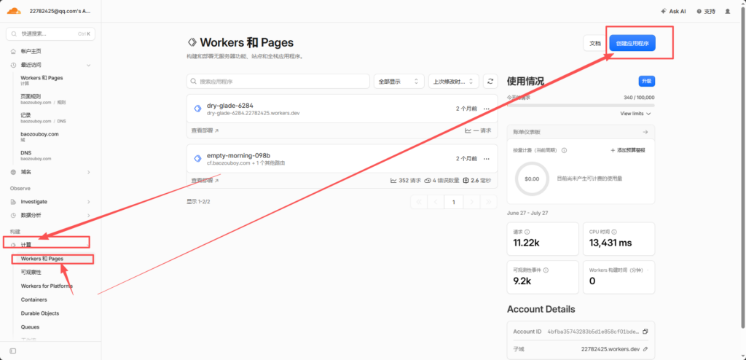
Task: Click the 升级 upgrade button
Action: [647, 81]
